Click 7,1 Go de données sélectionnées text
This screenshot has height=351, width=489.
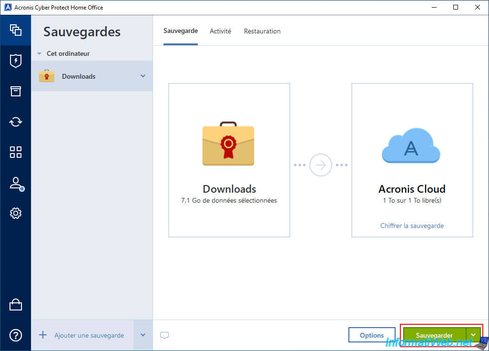coord(229,201)
